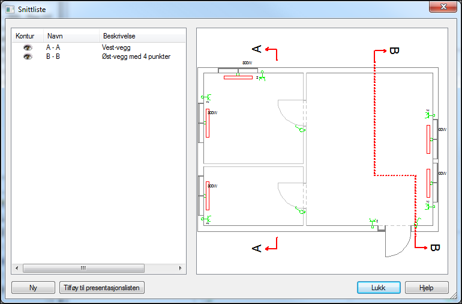Select the B - B row name
This screenshot has height=304, width=462.
[53, 56]
